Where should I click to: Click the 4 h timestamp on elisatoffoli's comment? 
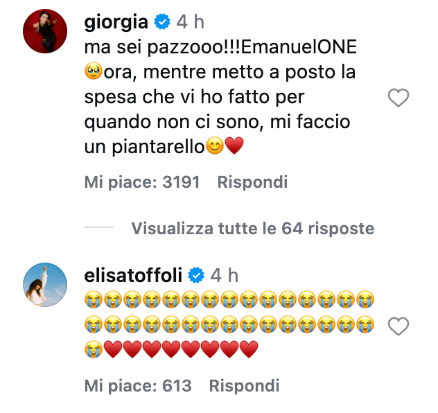pyautogui.click(x=224, y=276)
